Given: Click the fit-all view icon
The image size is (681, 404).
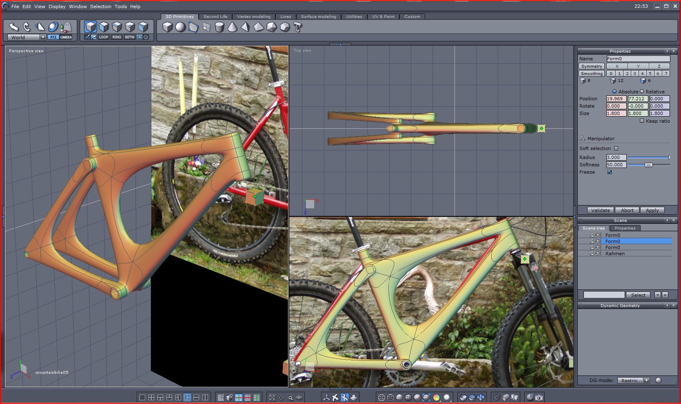Looking at the screenshot, I should point(272,397).
